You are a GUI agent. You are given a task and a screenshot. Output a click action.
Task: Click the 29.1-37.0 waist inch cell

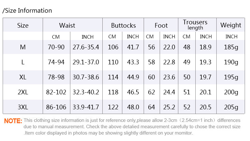tap(86, 62)
